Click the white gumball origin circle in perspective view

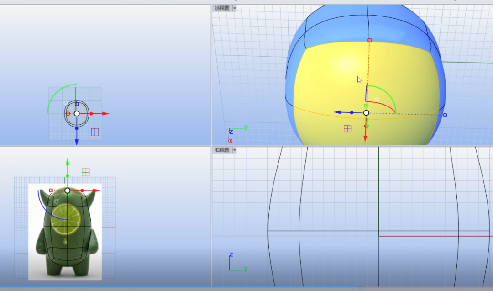coord(366,113)
